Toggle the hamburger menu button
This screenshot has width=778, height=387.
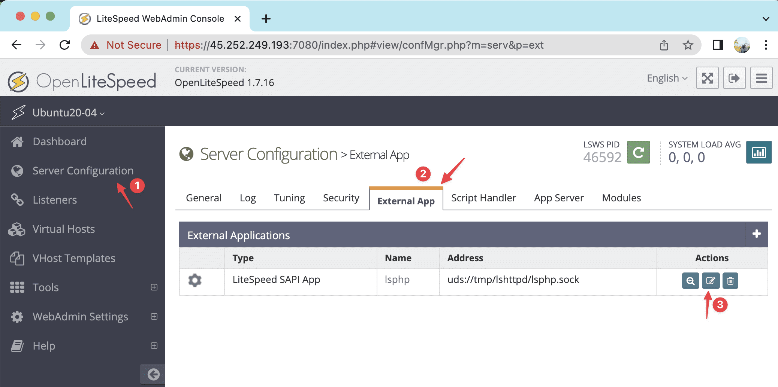761,78
